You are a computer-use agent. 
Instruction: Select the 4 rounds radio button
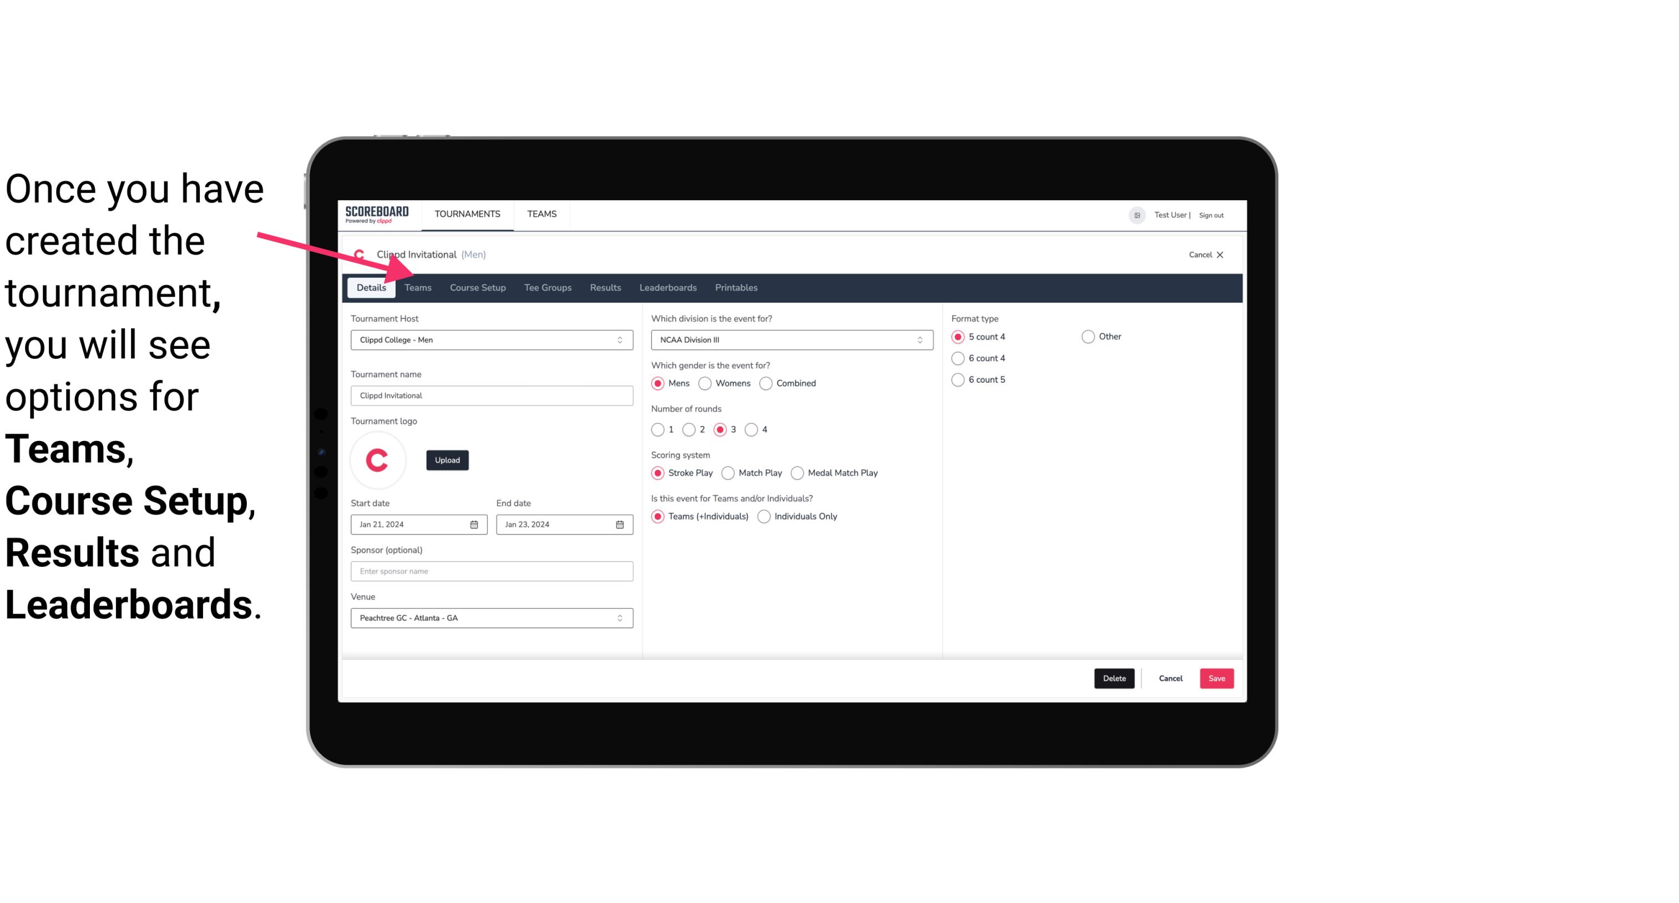coord(753,429)
